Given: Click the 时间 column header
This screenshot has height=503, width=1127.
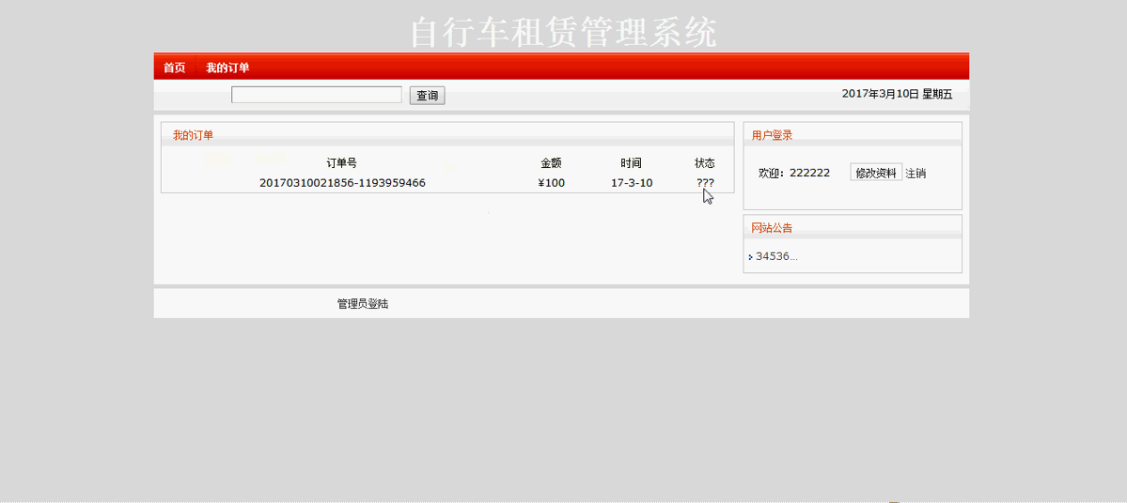Looking at the screenshot, I should pyautogui.click(x=631, y=163).
